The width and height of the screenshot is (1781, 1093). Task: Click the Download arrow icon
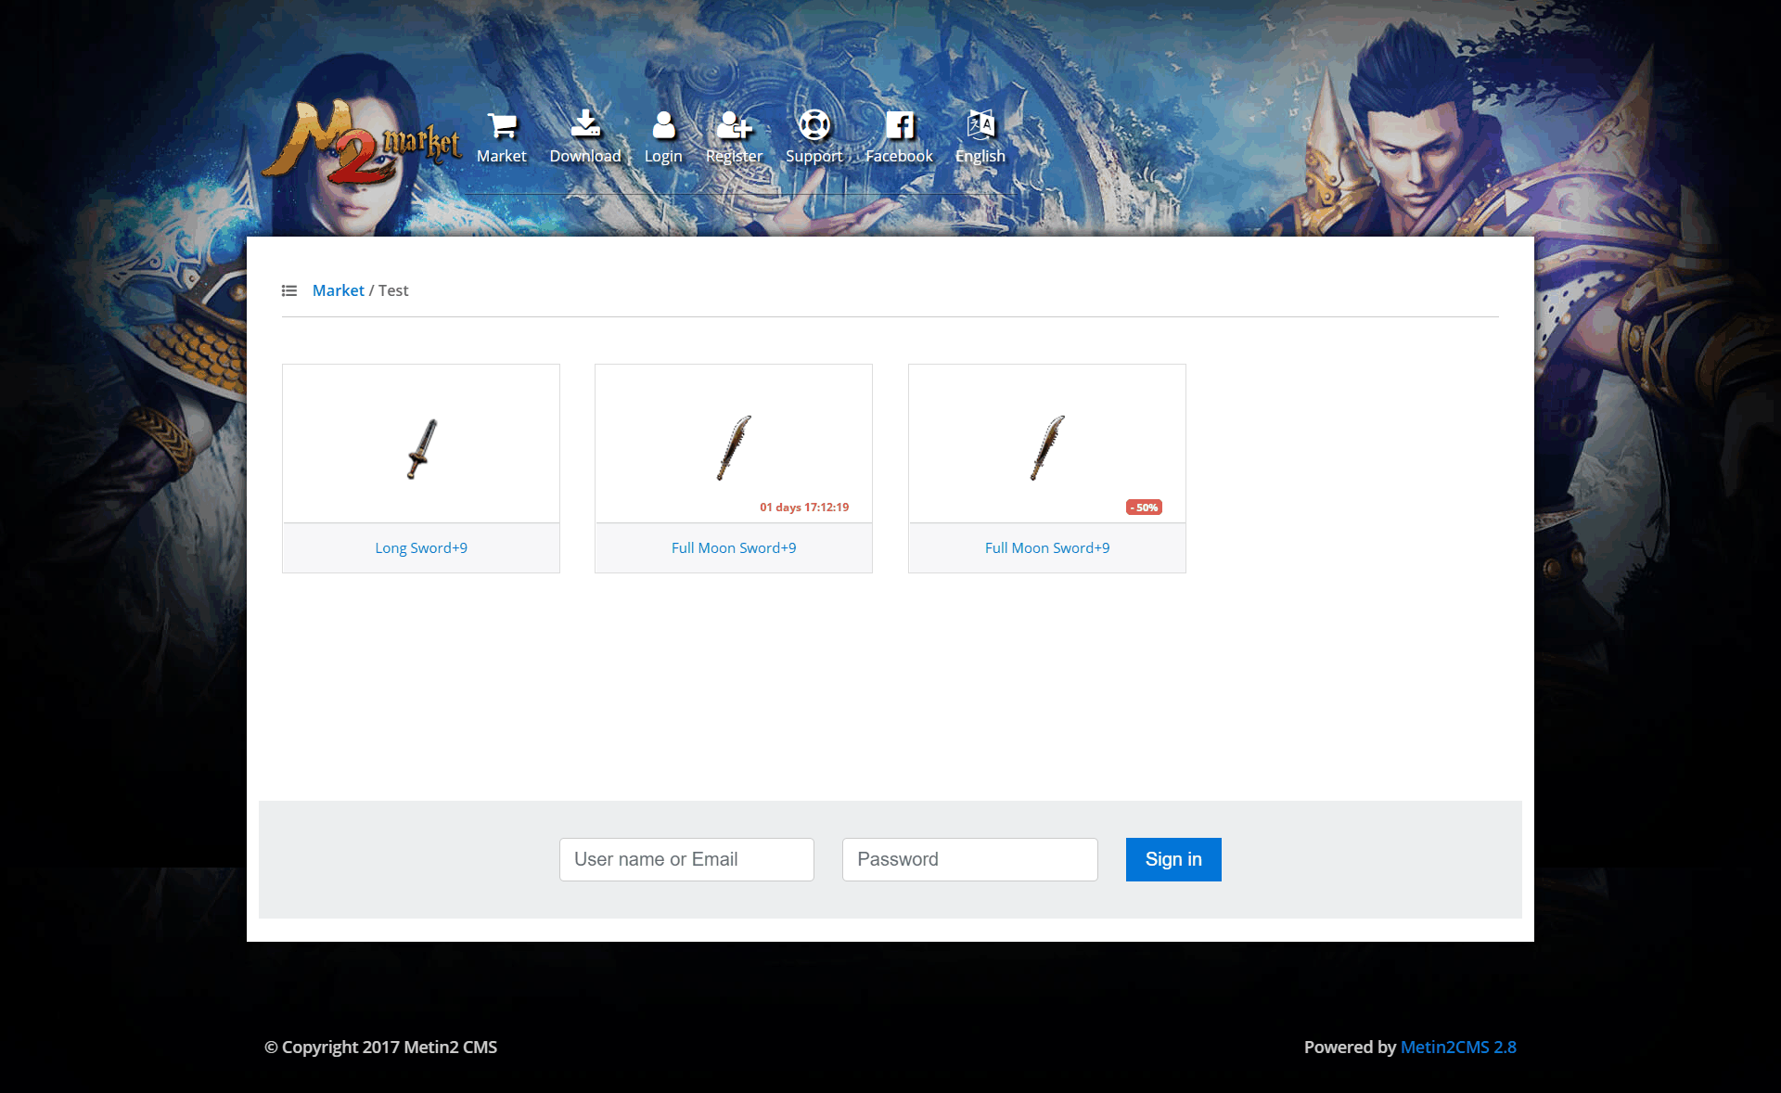pyautogui.click(x=585, y=123)
